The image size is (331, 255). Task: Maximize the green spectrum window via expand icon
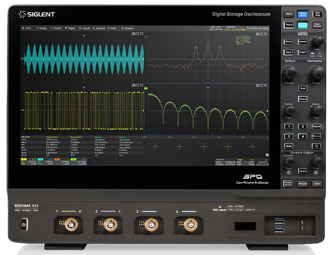pyautogui.click(x=262, y=85)
